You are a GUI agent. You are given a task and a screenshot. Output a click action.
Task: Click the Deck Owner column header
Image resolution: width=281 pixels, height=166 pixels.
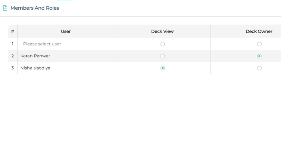(x=259, y=31)
